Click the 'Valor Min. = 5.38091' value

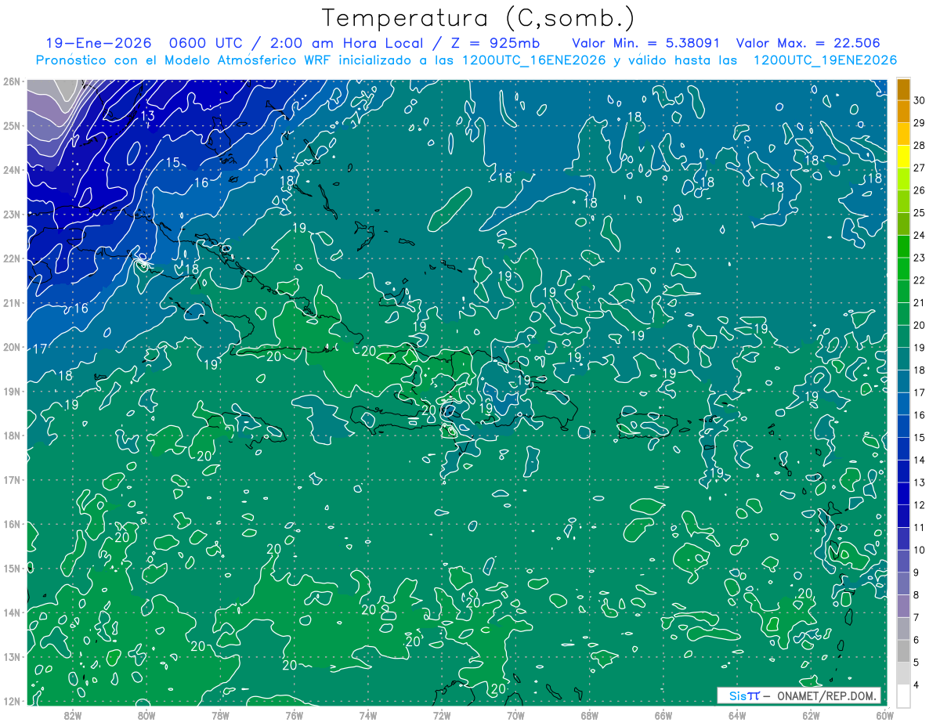coord(646,43)
